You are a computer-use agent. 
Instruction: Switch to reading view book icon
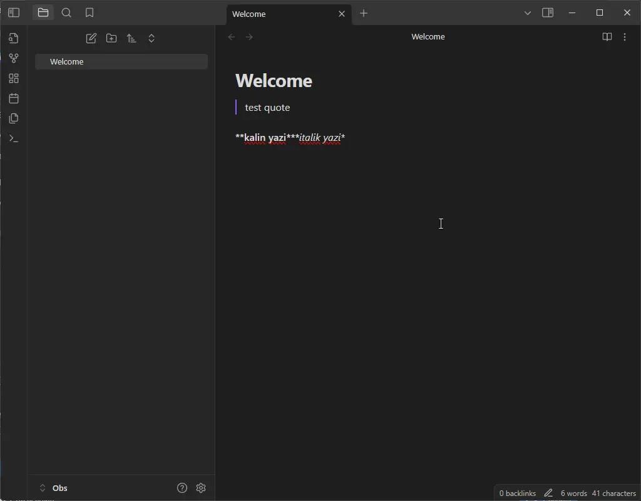[x=607, y=37]
